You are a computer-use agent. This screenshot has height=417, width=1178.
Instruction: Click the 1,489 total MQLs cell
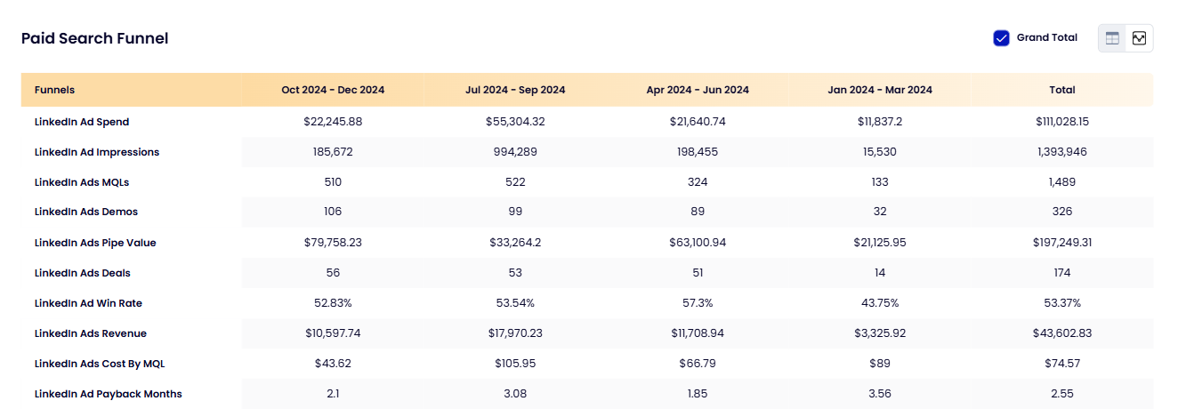click(1062, 182)
